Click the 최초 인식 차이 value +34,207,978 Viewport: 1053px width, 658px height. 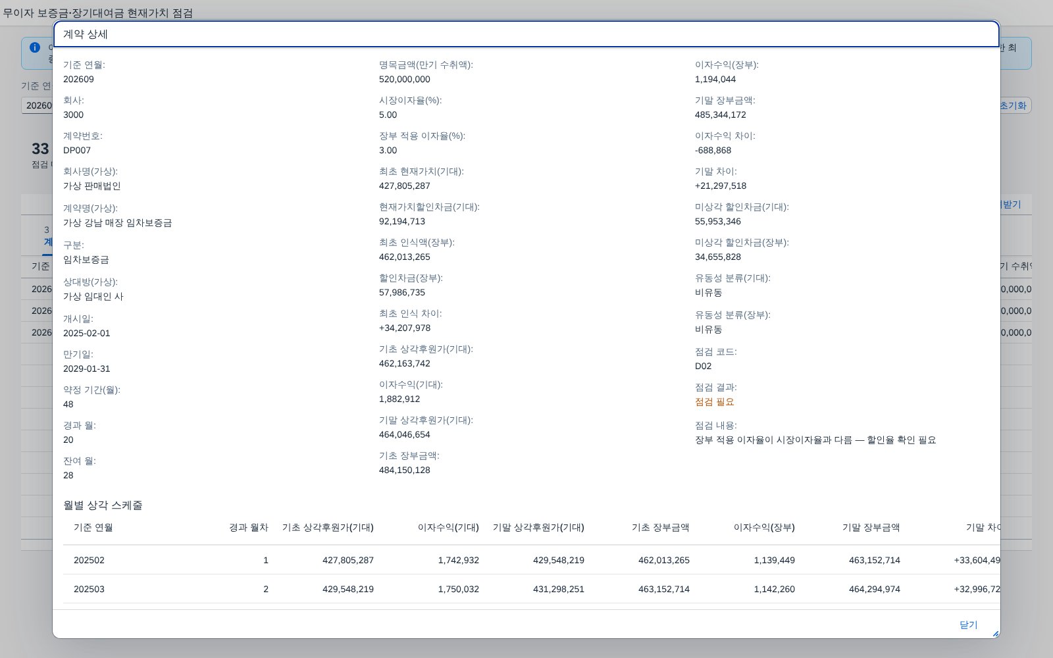[405, 328]
